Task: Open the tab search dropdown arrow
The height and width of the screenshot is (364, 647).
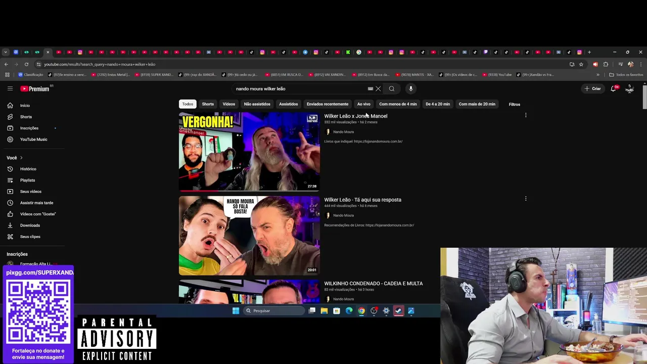Action: [x=5, y=52]
